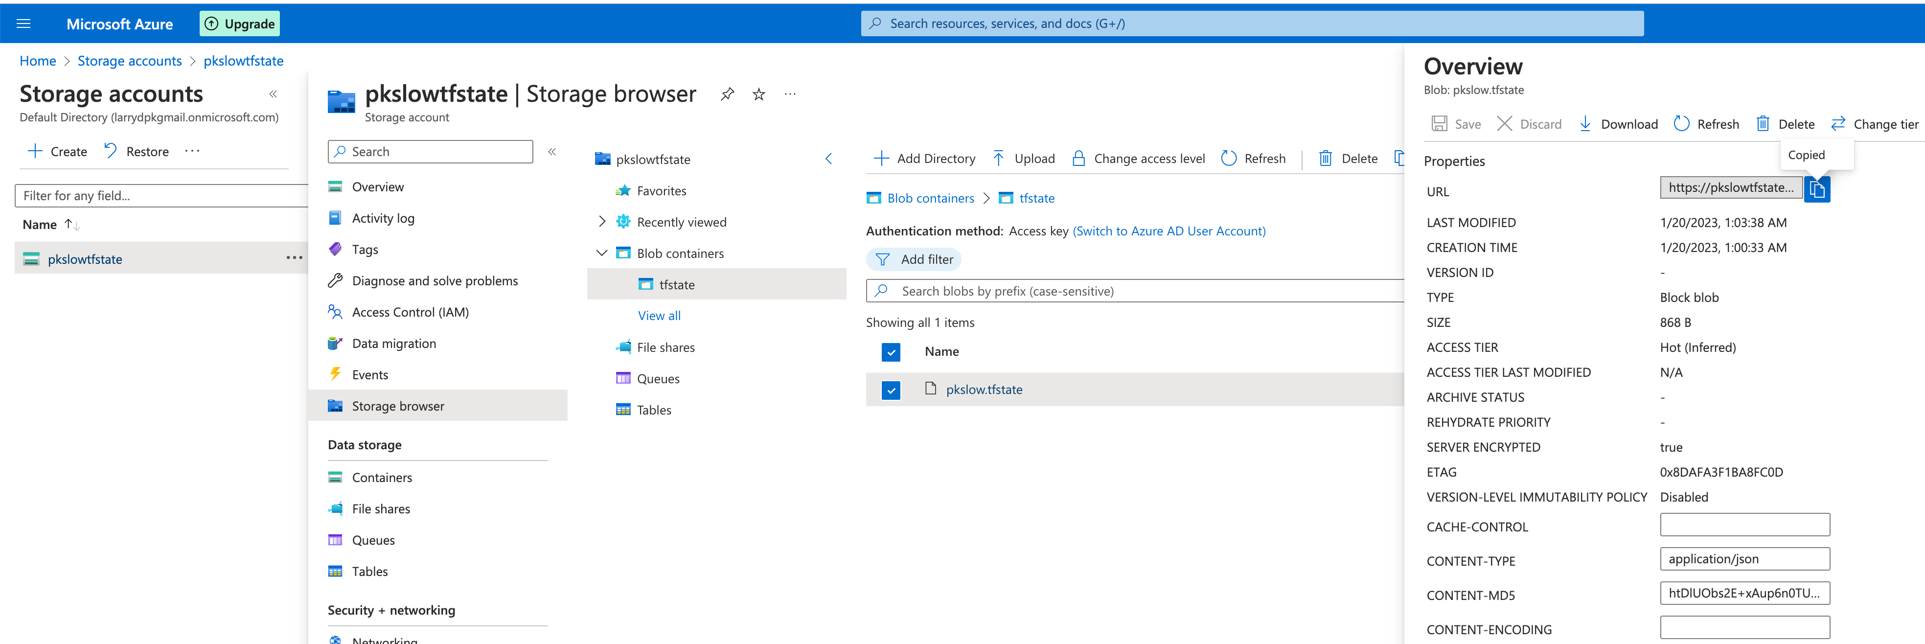Image resolution: width=1925 pixels, height=644 pixels.
Task: Click Change tier in Overview panel
Action: pos(1875,124)
